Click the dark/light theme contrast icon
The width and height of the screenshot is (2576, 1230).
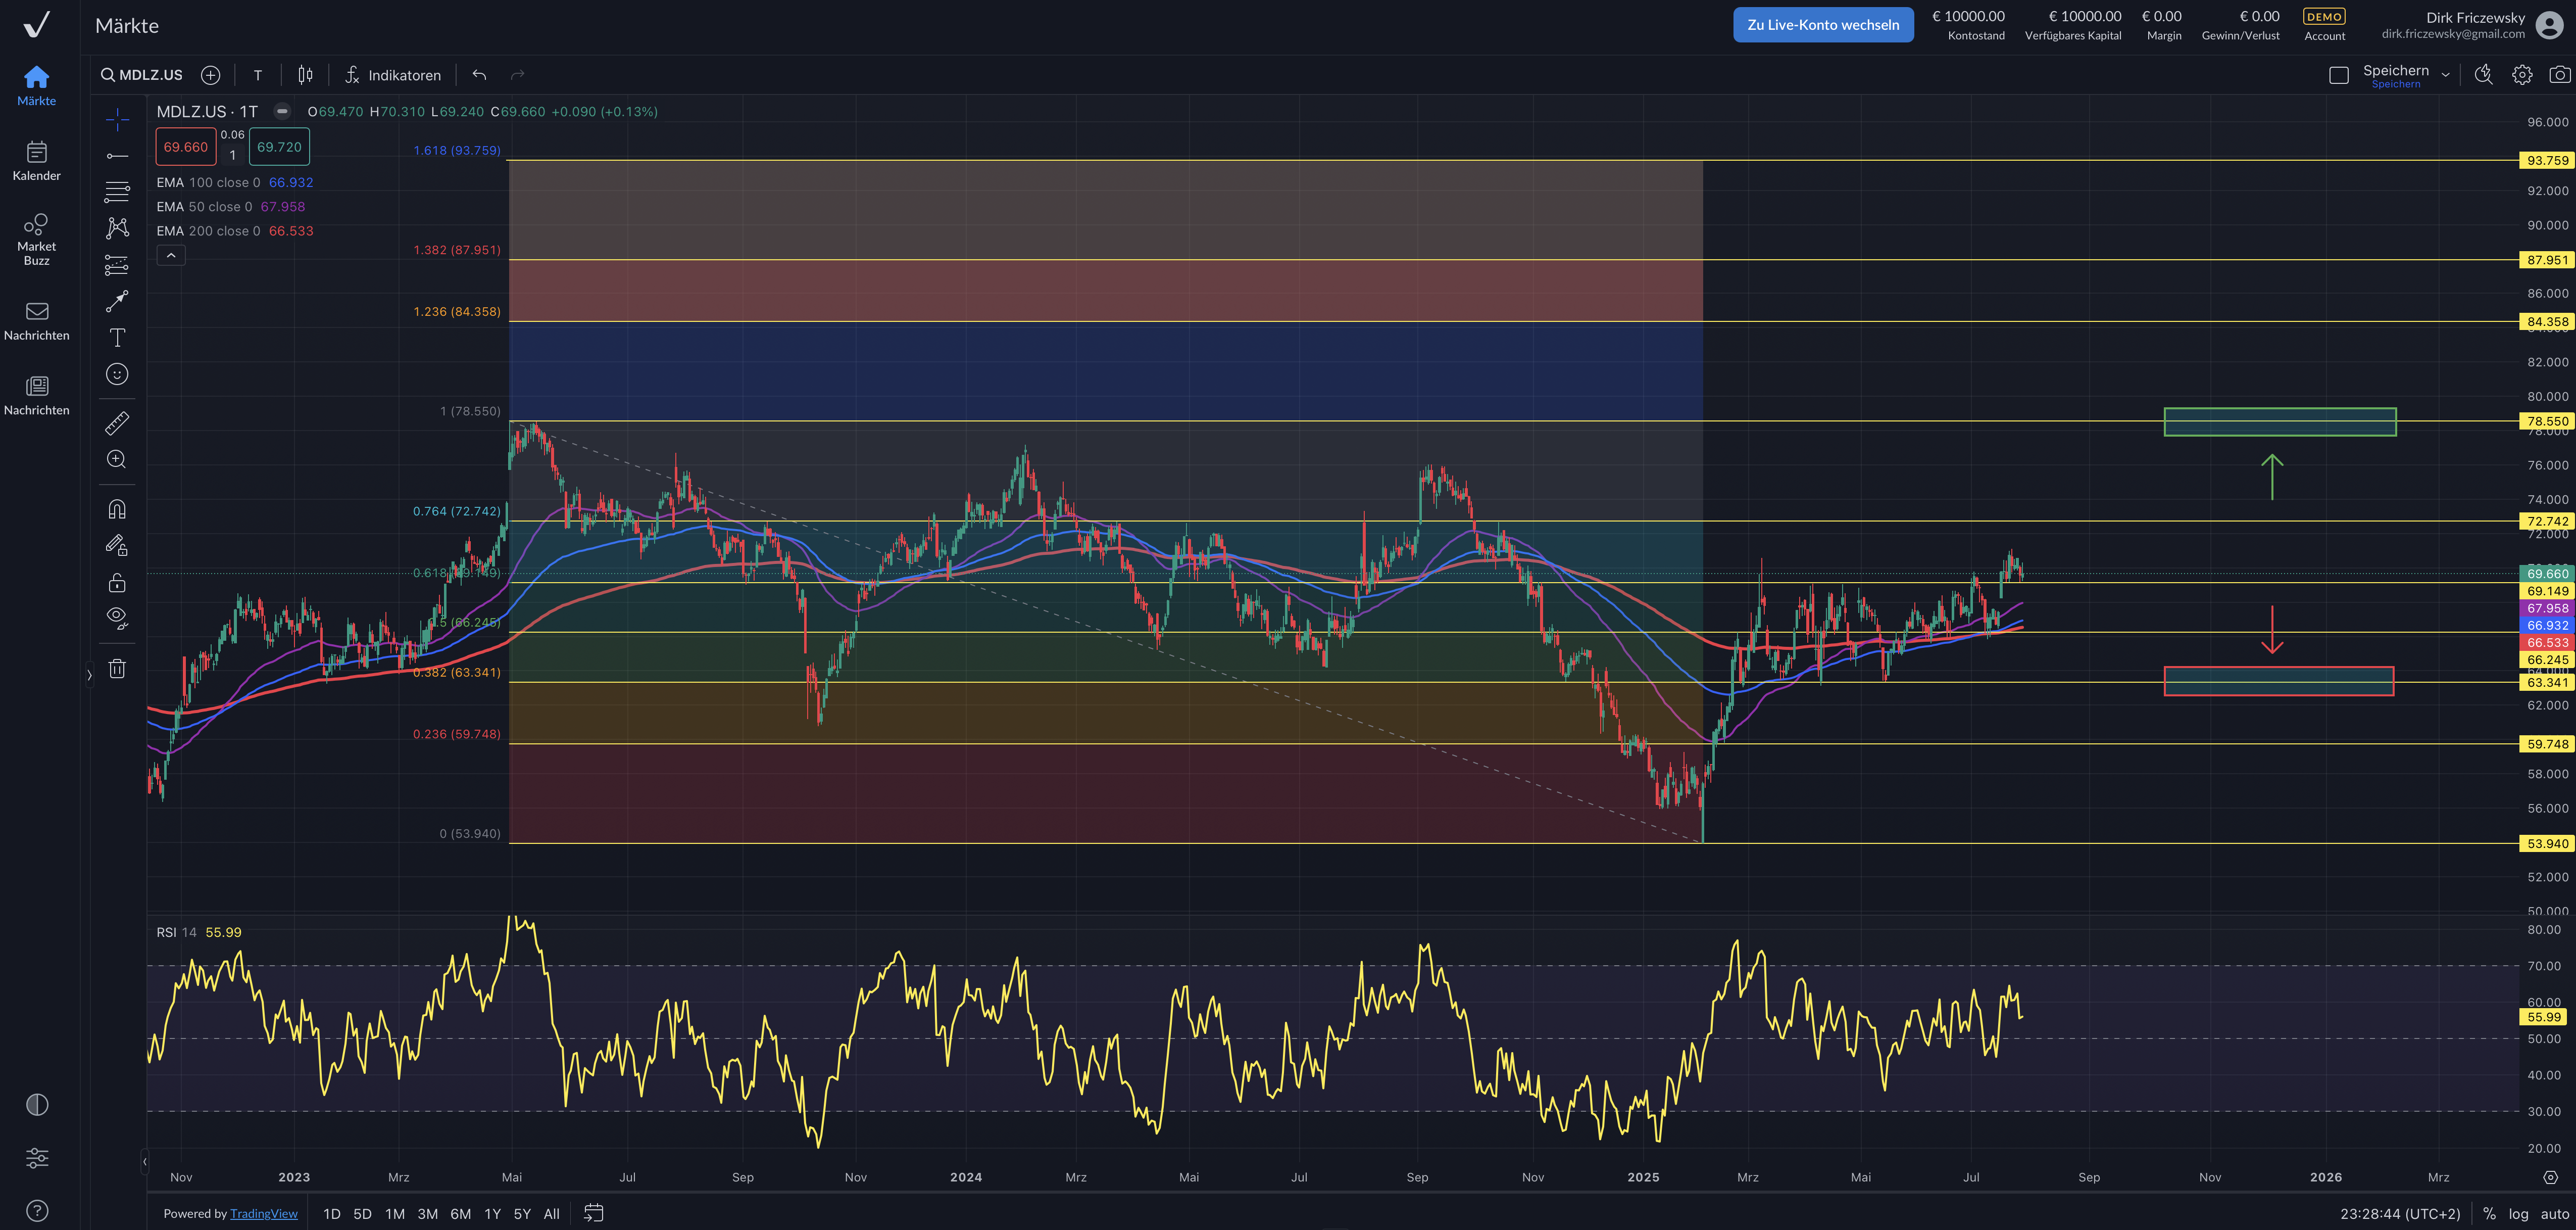point(37,1104)
